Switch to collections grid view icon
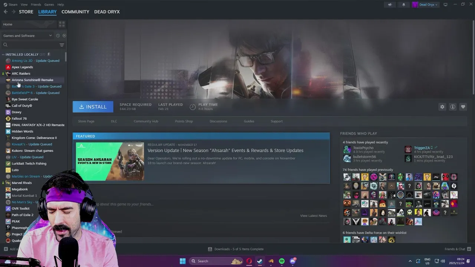The image size is (475, 267). (x=62, y=24)
